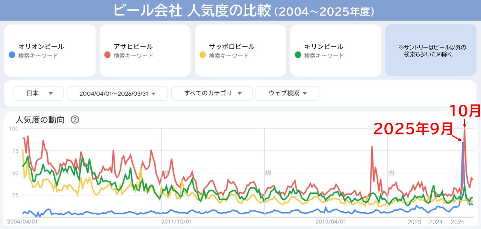Screen dimensions: 481x229
Task: Click the サントリー exclusion note box
Action: [x=431, y=51]
